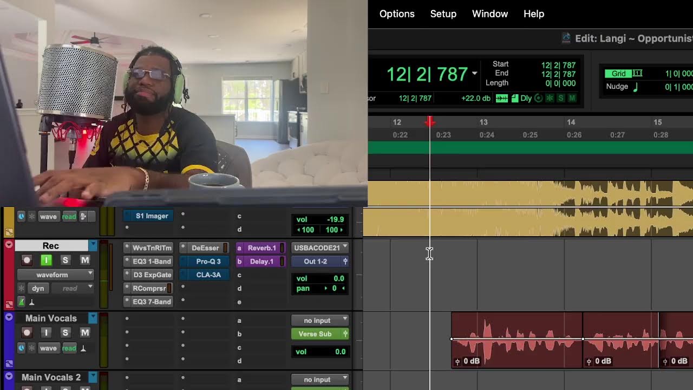693x390 pixels.
Task: Click the insert selector left of EQ3 1-Band
Action: point(127,261)
